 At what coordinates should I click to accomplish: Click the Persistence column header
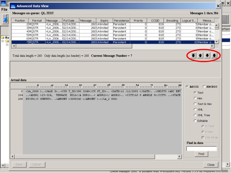coord(122,20)
